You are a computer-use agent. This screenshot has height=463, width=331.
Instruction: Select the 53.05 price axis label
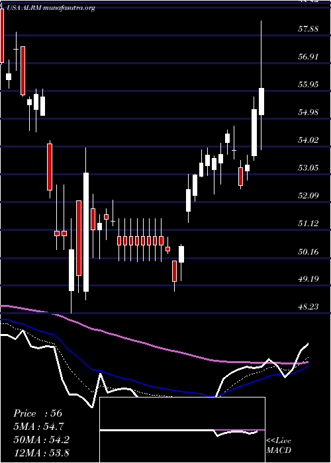tap(308, 168)
